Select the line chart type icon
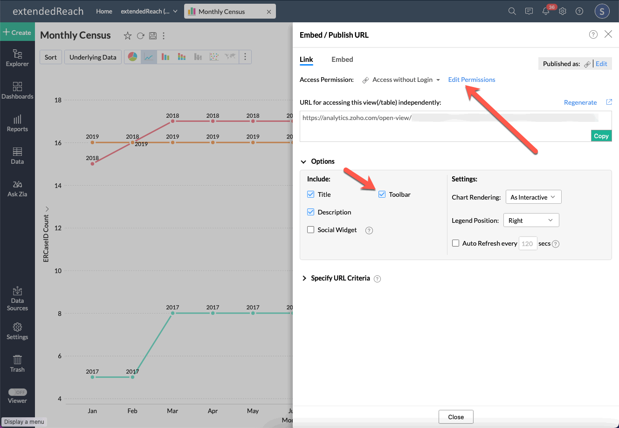Screen dimensions: 619x428 pos(149,57)
